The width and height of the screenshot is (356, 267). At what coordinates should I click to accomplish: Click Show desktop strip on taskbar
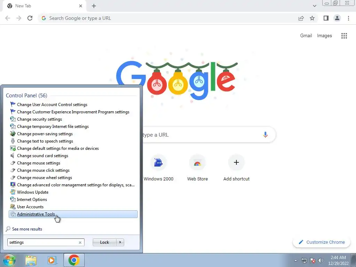353,260
